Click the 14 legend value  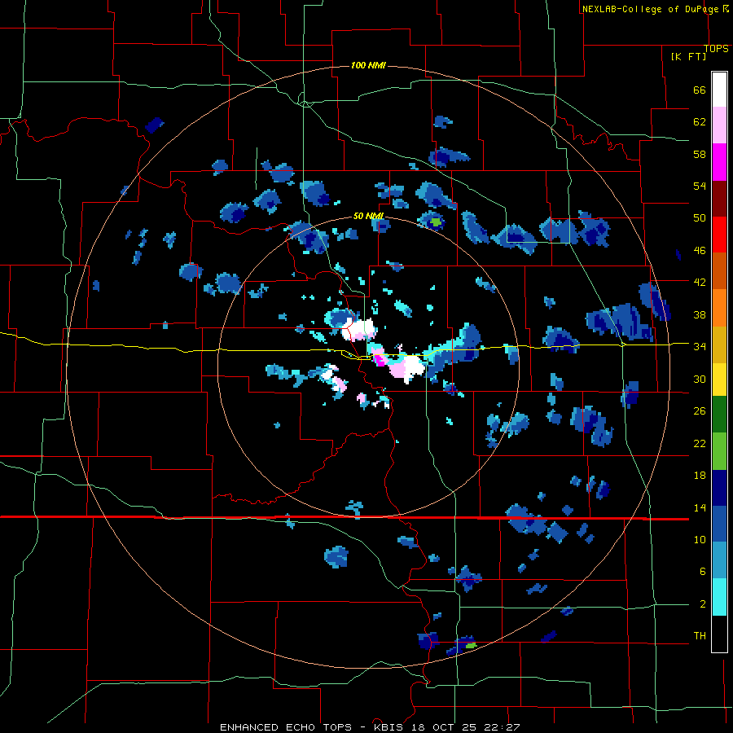(x=700, y=507)
